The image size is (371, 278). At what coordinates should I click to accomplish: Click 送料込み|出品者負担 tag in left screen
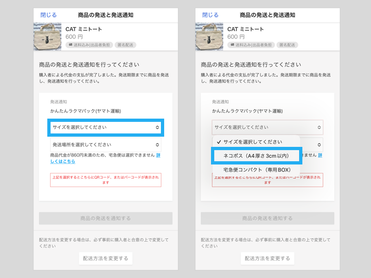click(x=89, y=45)
